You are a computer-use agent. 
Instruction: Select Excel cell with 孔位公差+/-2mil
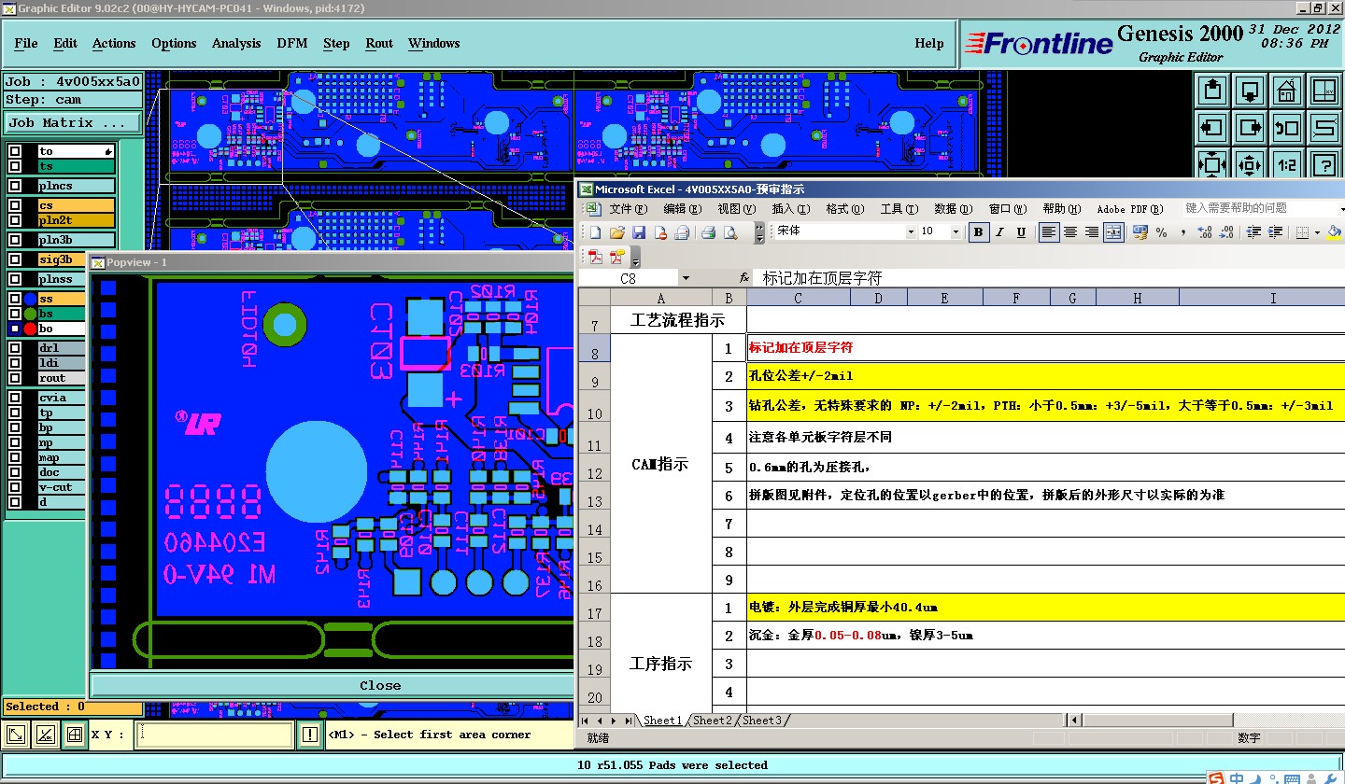click(x=1046, y=376)
